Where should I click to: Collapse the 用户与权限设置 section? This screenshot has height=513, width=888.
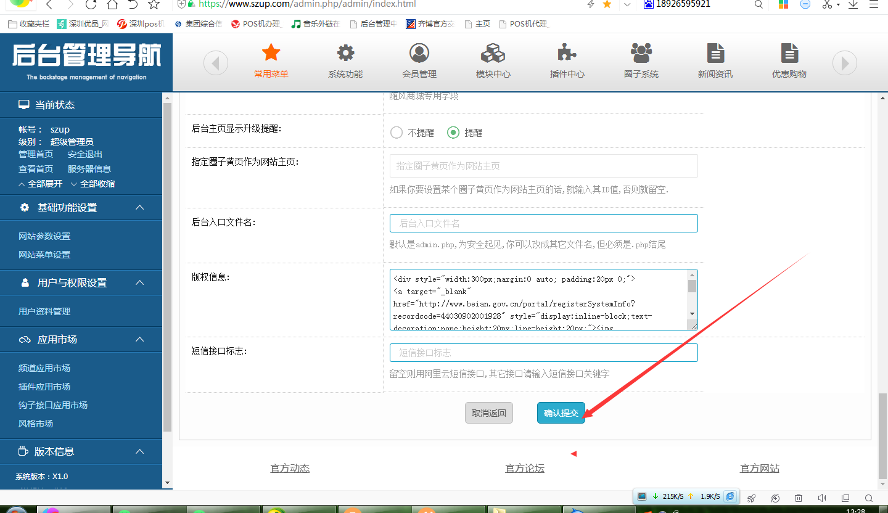pyautogui.click(x=140, y=283)
